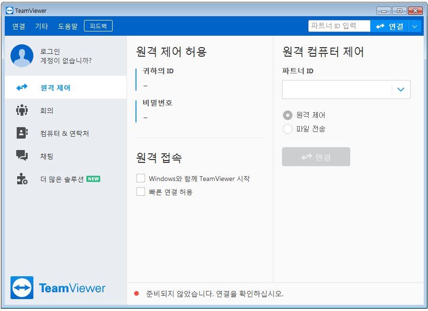Screen dimensions: 428x311
Task: Close the TeamViewer window
Action: pyautogui.click(x=415, y=10)
